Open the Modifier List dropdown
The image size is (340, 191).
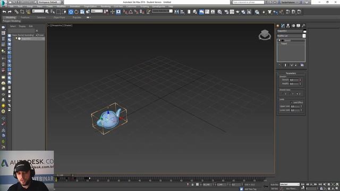pos(304,36)
